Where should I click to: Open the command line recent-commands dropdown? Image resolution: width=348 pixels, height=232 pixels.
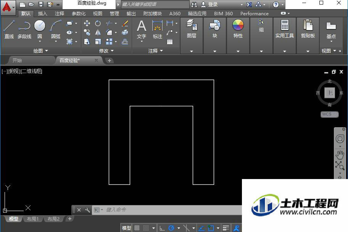102,210
